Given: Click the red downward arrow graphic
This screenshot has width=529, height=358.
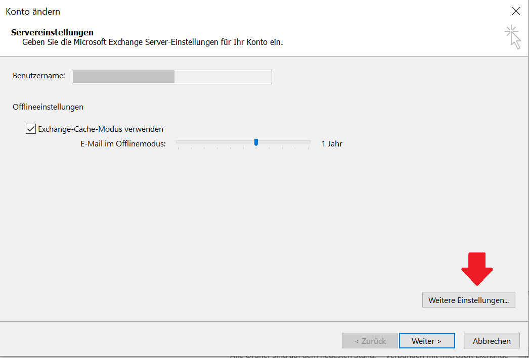Looking at the screenshot, I should (x=477, y=268).
